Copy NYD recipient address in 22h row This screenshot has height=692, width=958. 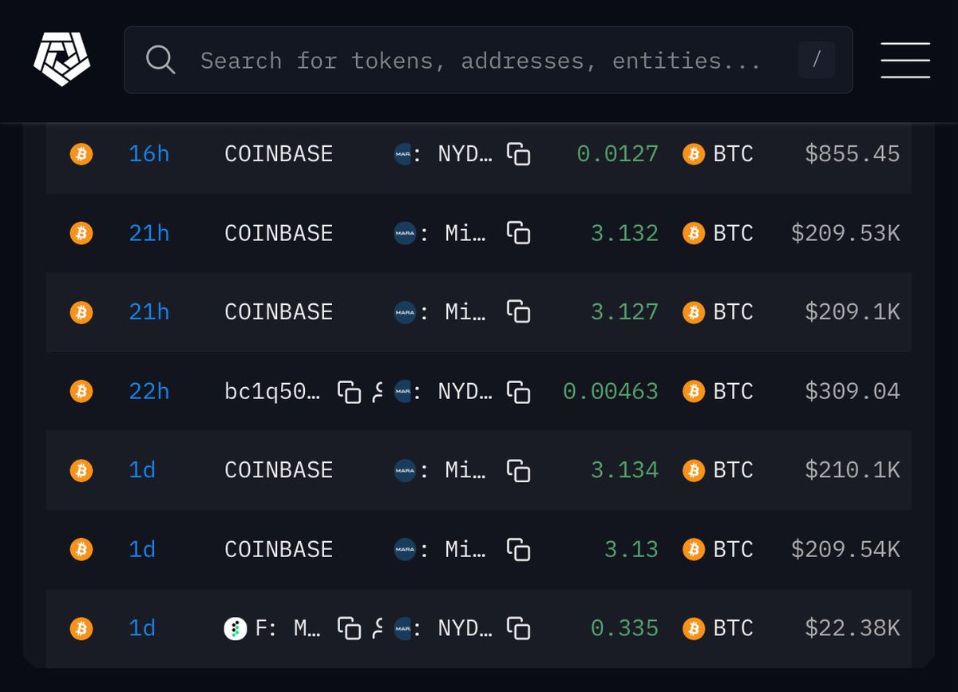pos(519,391)
